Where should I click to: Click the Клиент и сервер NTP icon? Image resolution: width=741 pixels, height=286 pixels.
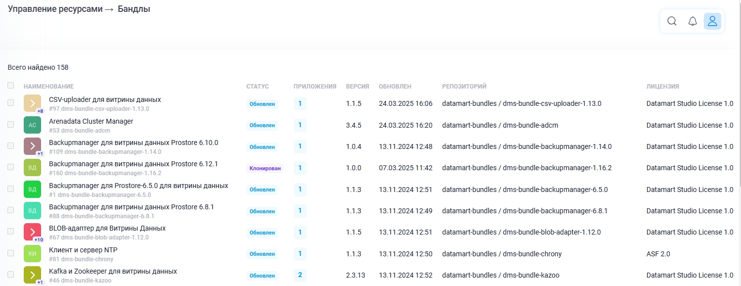(x=32, y=254)
